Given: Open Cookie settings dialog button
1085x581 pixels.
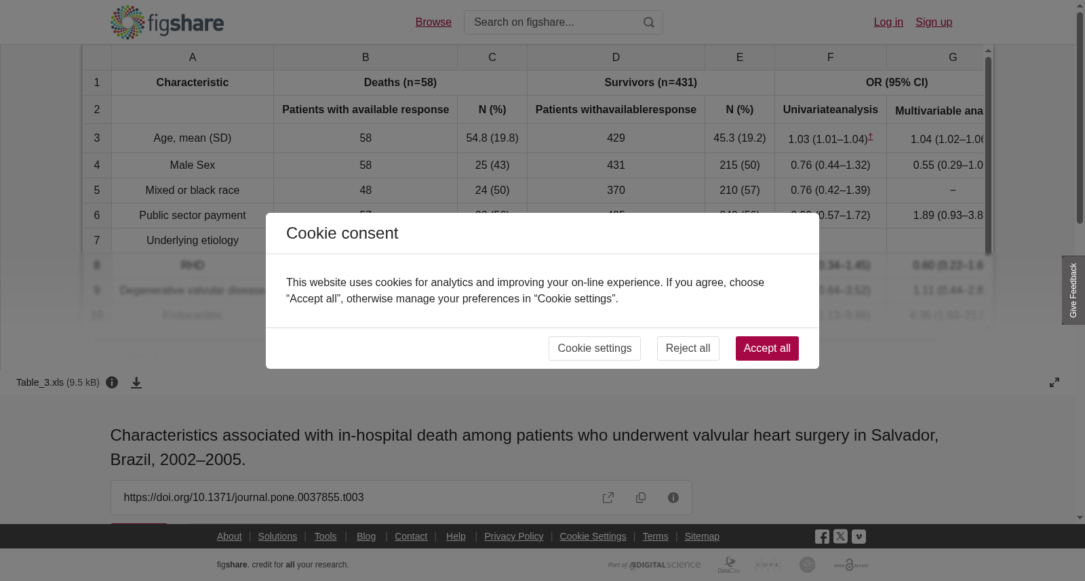Looking at the screenshot, I should coord(595,348).
